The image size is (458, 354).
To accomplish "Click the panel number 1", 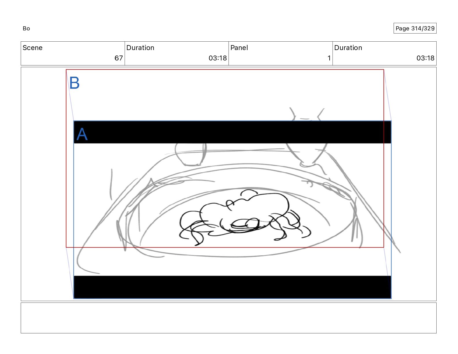I will point(329,58).
